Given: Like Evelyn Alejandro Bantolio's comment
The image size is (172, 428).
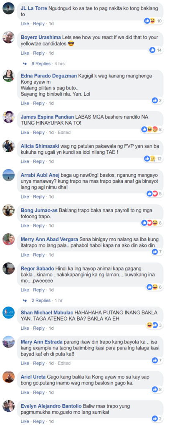Looking at the screenshot, I should [25, 421].
